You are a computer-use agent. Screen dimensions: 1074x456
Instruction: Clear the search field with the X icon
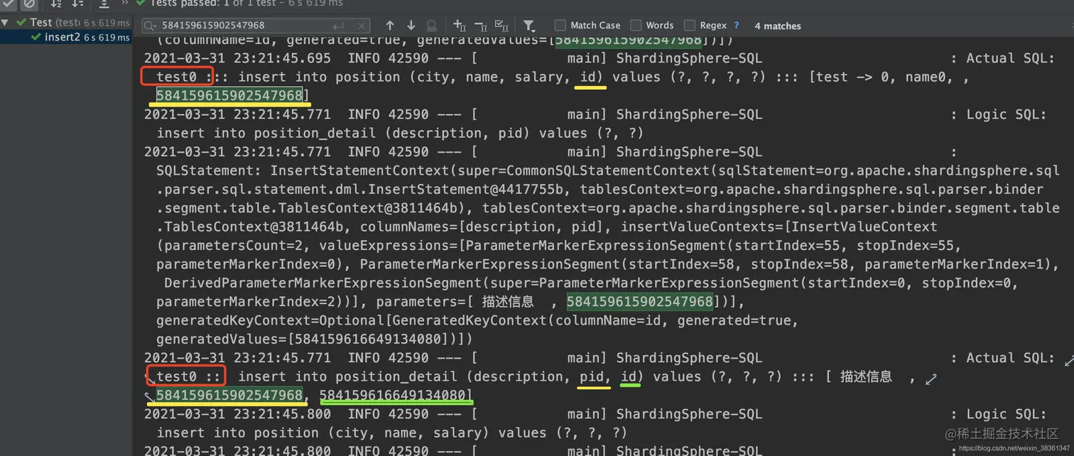[360, 26]
